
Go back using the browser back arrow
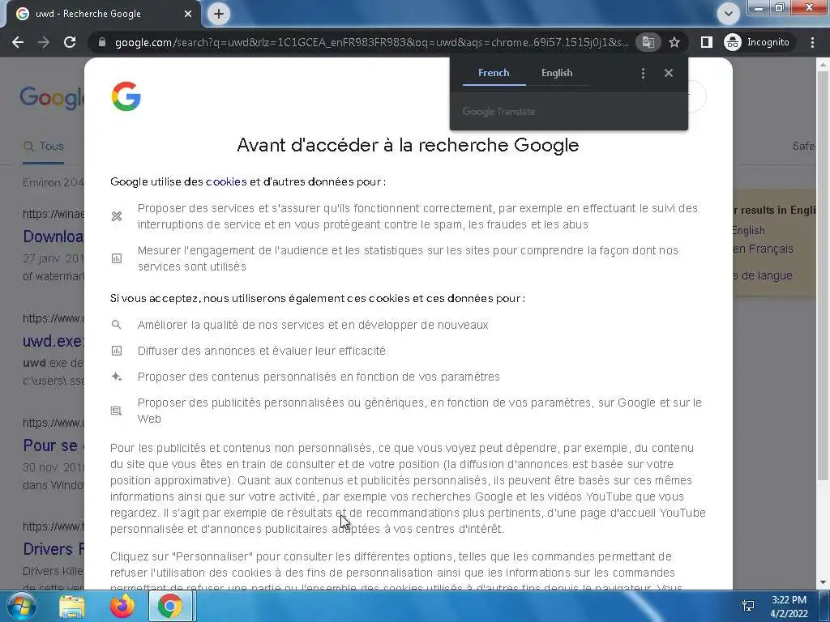18,42
